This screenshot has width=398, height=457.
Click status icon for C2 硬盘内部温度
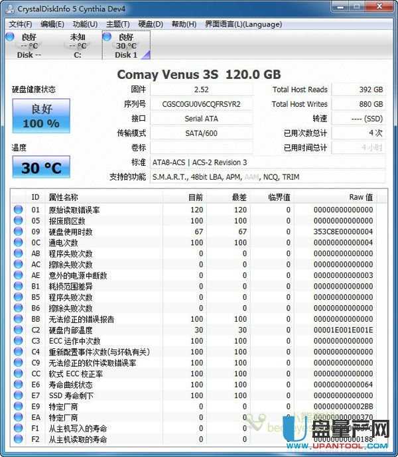click(x=18, y=330)
